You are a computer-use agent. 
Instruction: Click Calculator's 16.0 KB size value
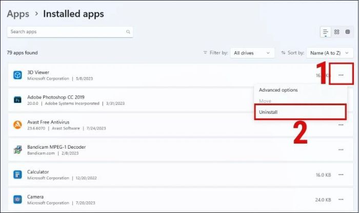pyautogui.click(x=323, y=175)
